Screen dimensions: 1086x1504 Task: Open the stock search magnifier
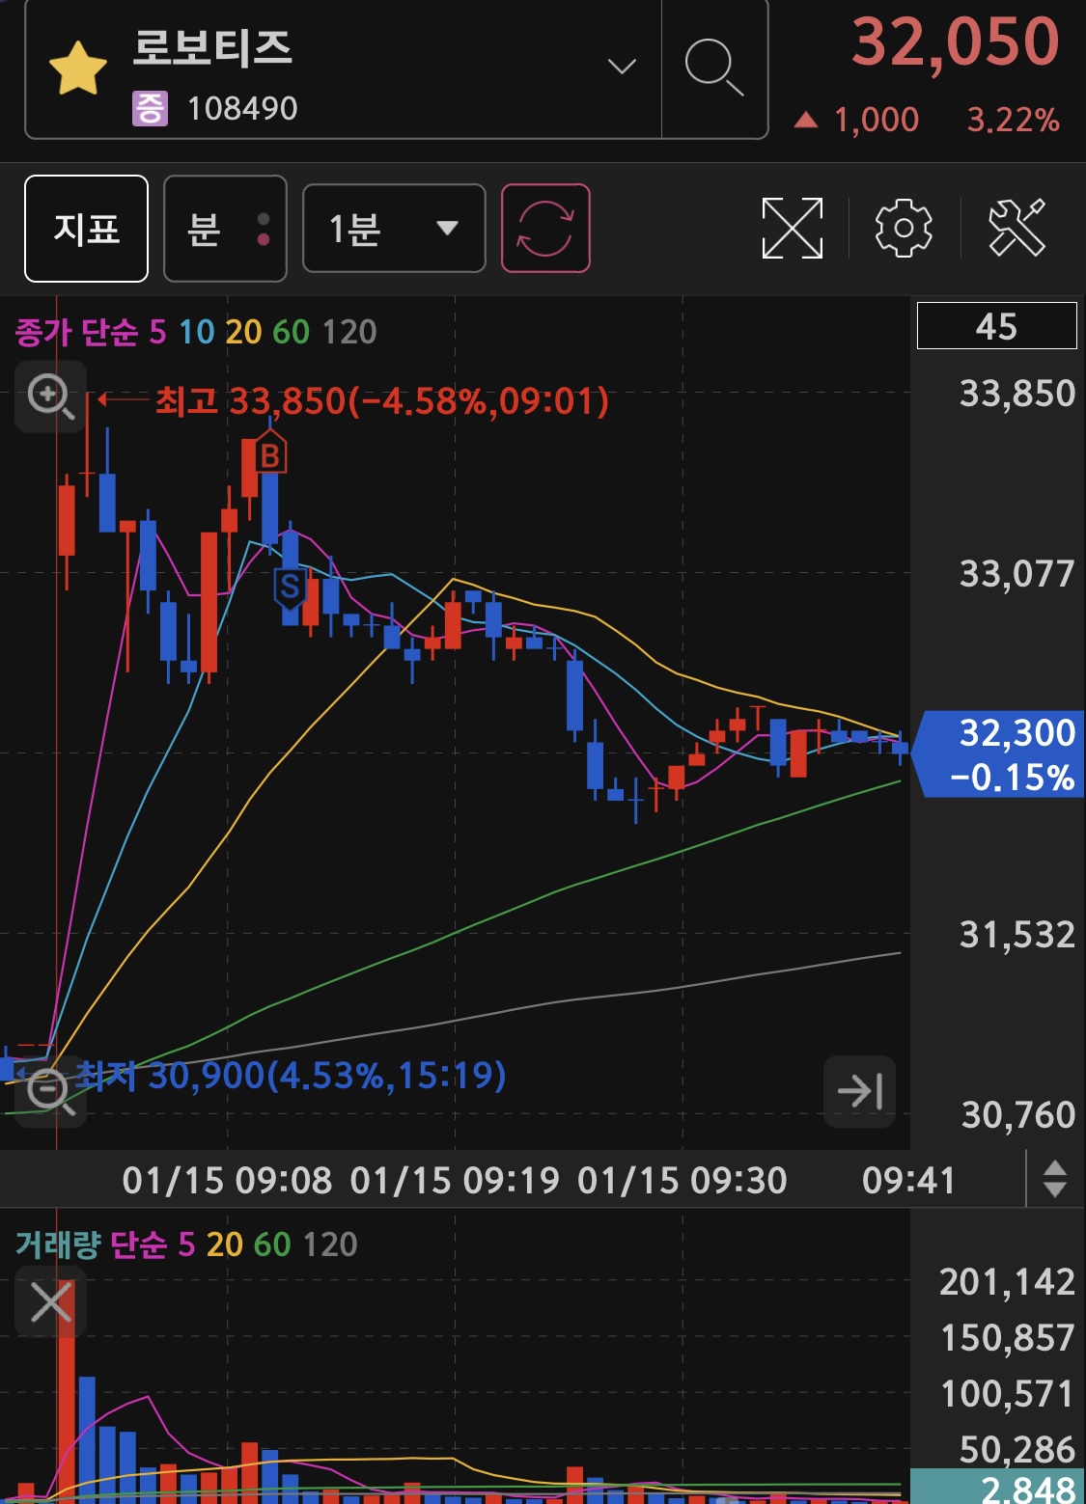pos(714,68)
